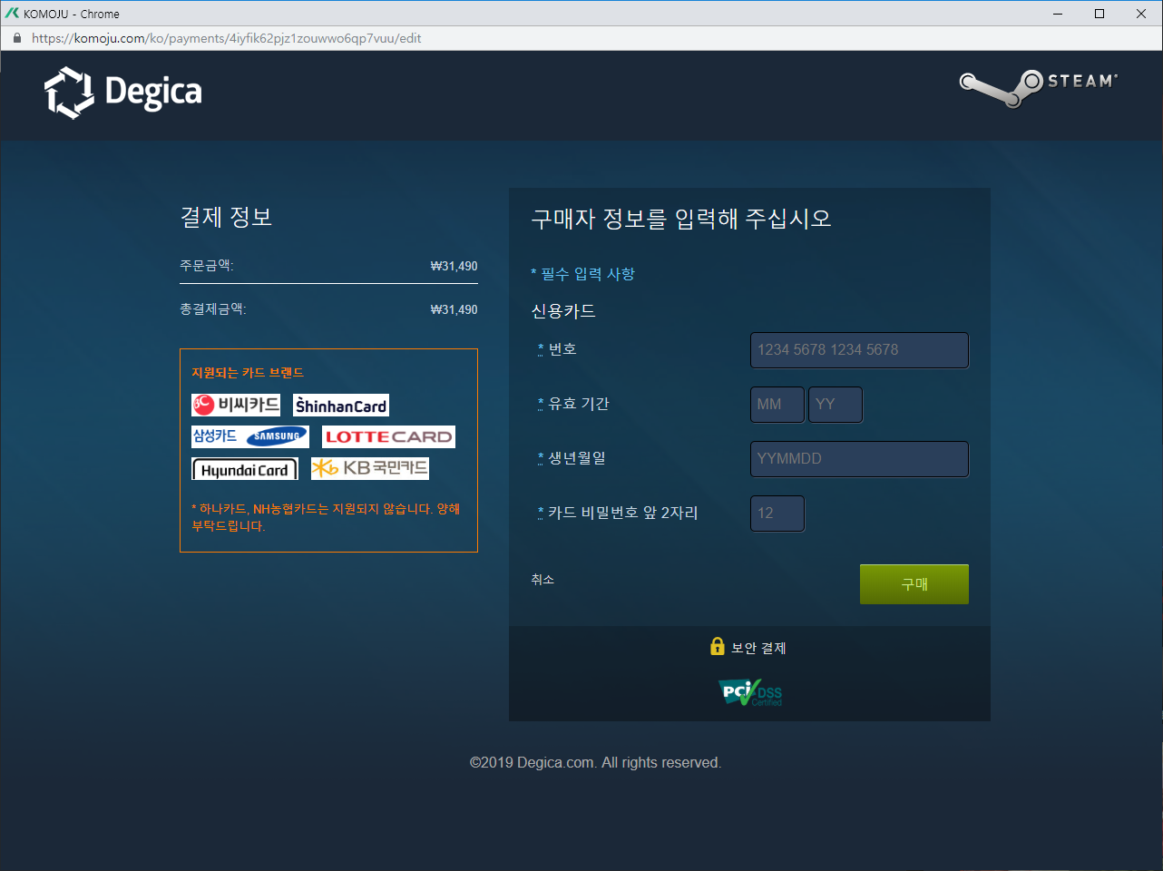Minimize the Chrome window
Image resolution: width=1163 pixels, height=871 pixels.
pos(1058,14)
